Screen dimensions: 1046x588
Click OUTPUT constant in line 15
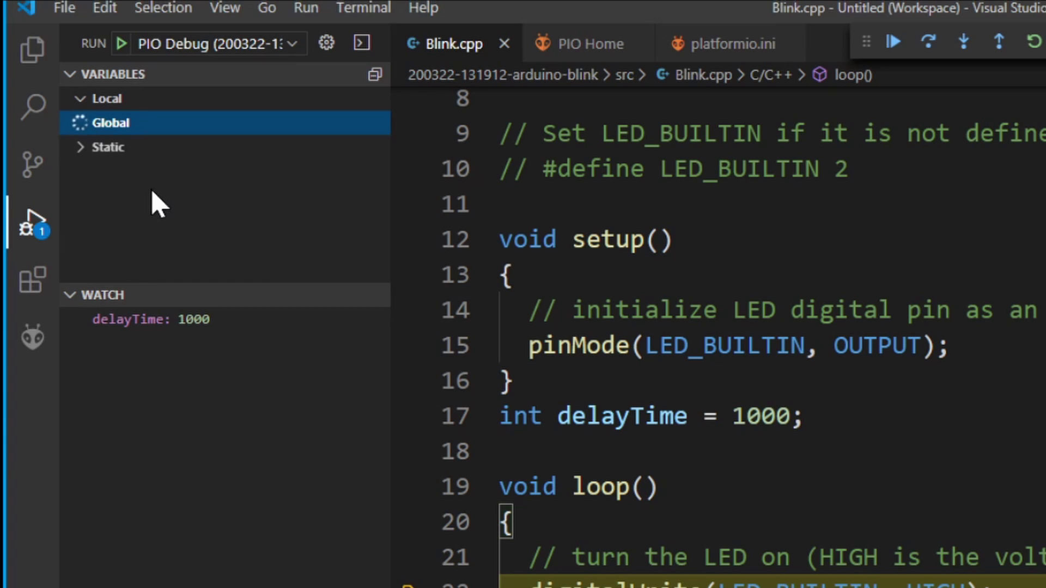point(877,346)
